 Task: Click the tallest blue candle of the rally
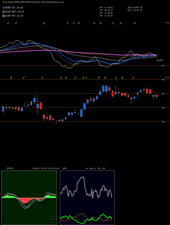(81, 113)
